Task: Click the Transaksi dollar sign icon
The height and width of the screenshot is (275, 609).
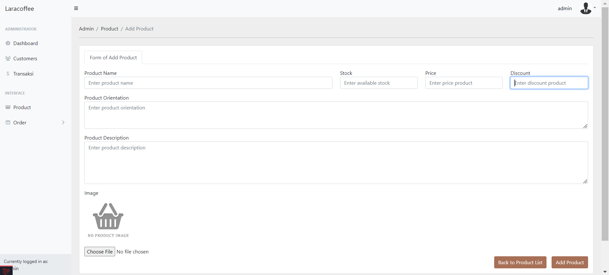Action: (8, 74)
